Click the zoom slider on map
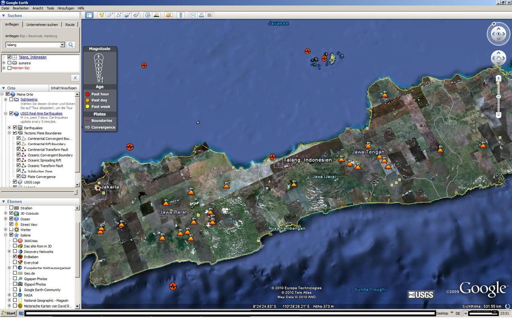This screenshot has width=512, height=320. pos(498,97)
